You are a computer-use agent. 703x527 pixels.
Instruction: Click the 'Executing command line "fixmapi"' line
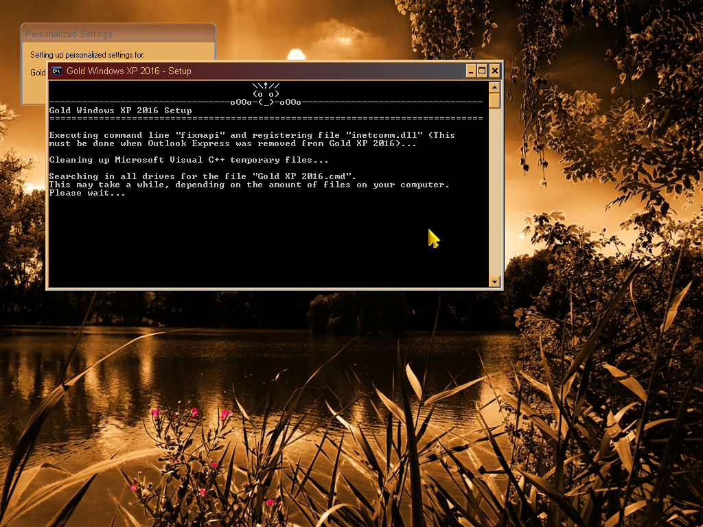[x=252, y=135]
